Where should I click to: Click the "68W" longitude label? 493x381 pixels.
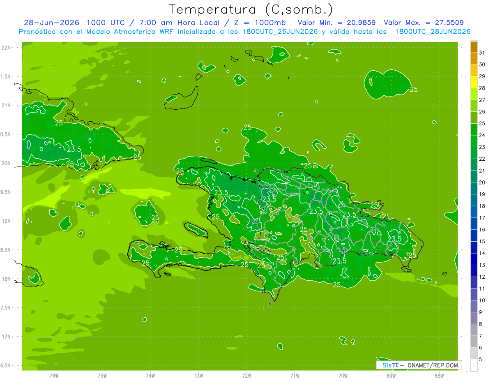[x=439, y=375]
